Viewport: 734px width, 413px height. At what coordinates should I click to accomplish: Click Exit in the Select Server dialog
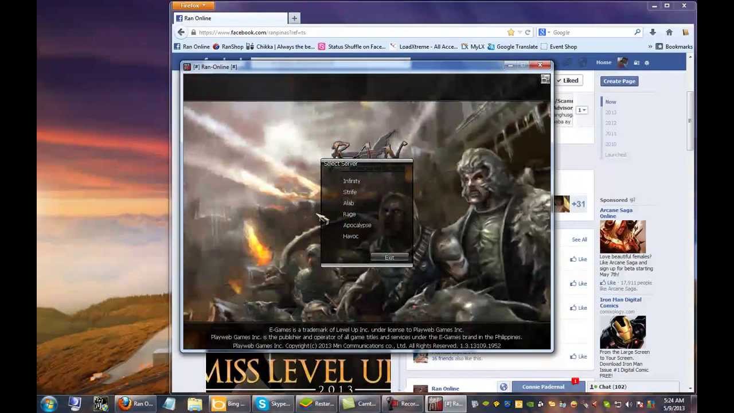[389, 258]
